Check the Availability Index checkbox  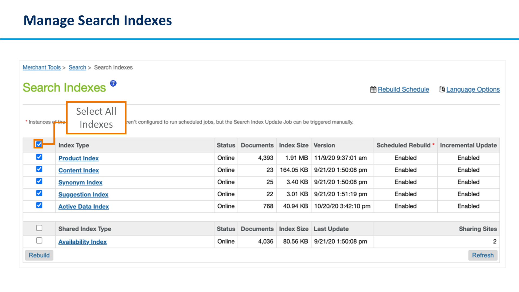click(39, 240)
